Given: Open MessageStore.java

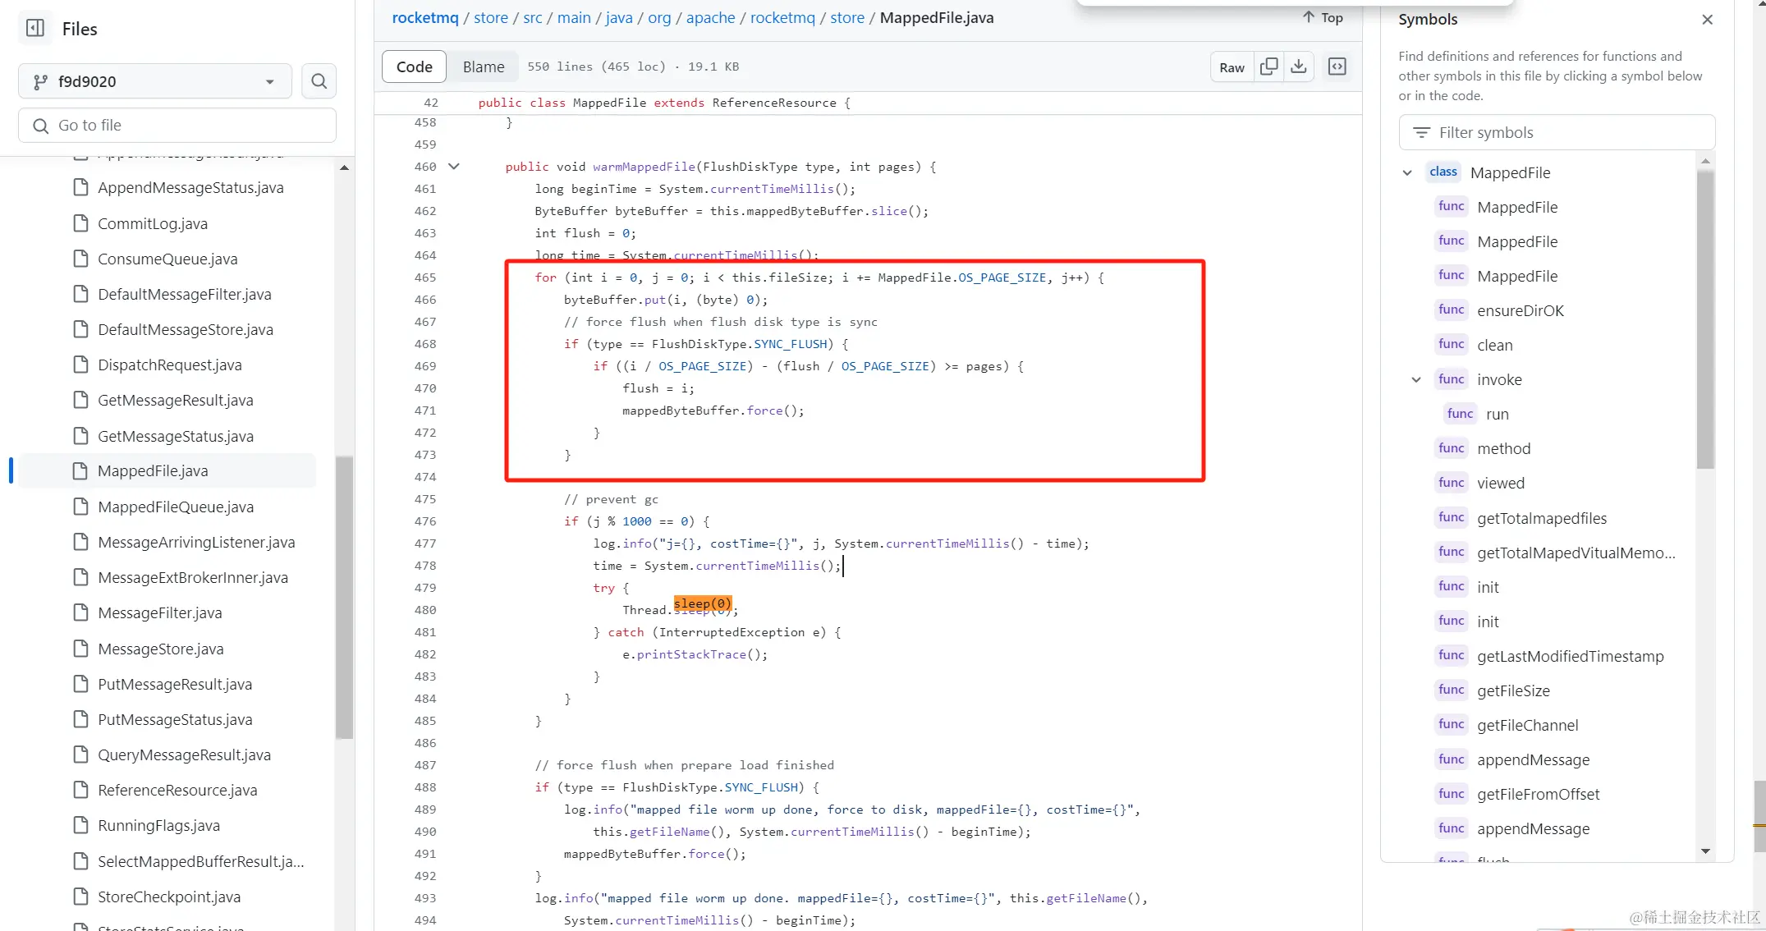Looking at the screenshot, I should tap(161, 649).
